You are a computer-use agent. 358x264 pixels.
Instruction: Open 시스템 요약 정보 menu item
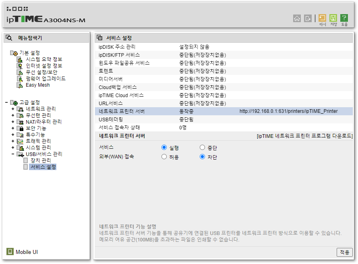click(x=44, y=59)
